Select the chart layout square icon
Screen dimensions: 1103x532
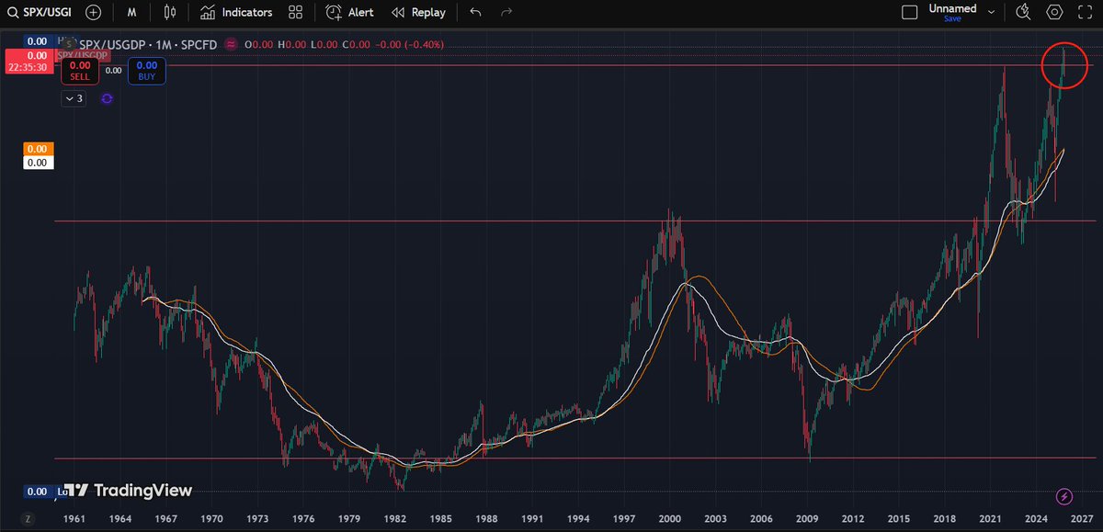click(910, 13)
